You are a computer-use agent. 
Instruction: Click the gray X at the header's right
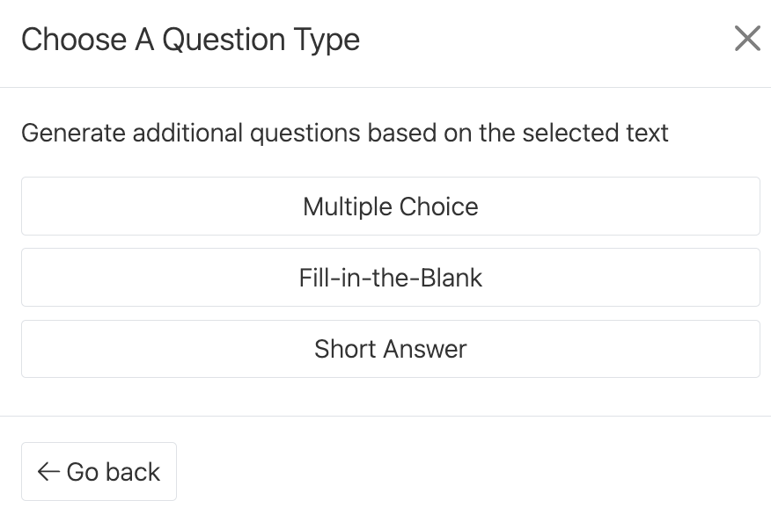(x=746, y=40)
